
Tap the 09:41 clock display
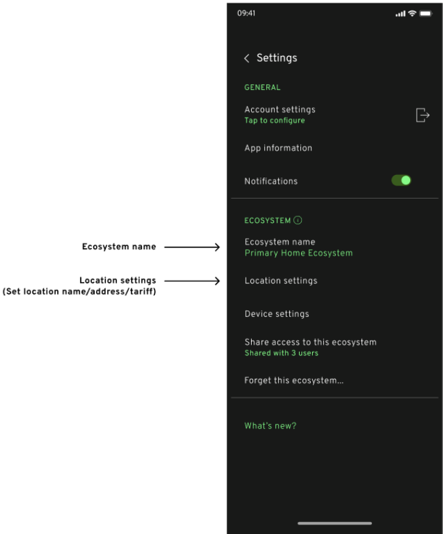pyautogui.click(x=246, y=13)
